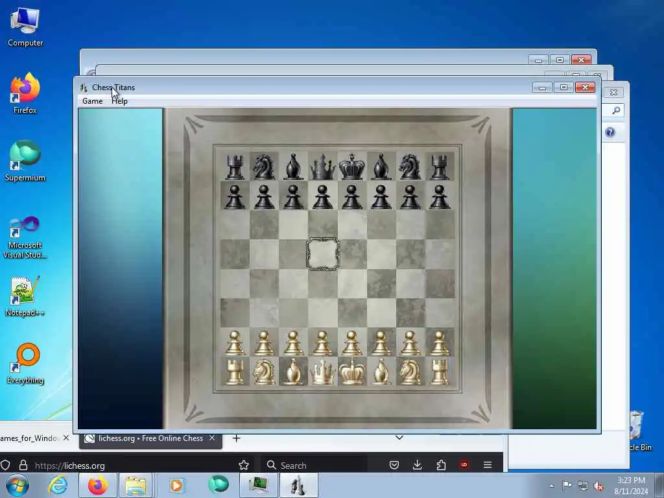Switch to Firefox in the taskbar
The height and width of the screenshot is (498, 664).
pyautogui.click(x=97, y=485)
